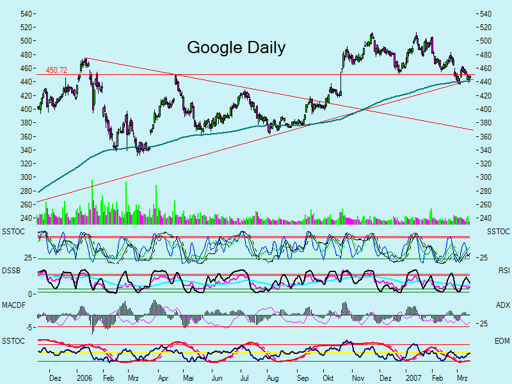Click the Jun month label

(x=217, y=378)
